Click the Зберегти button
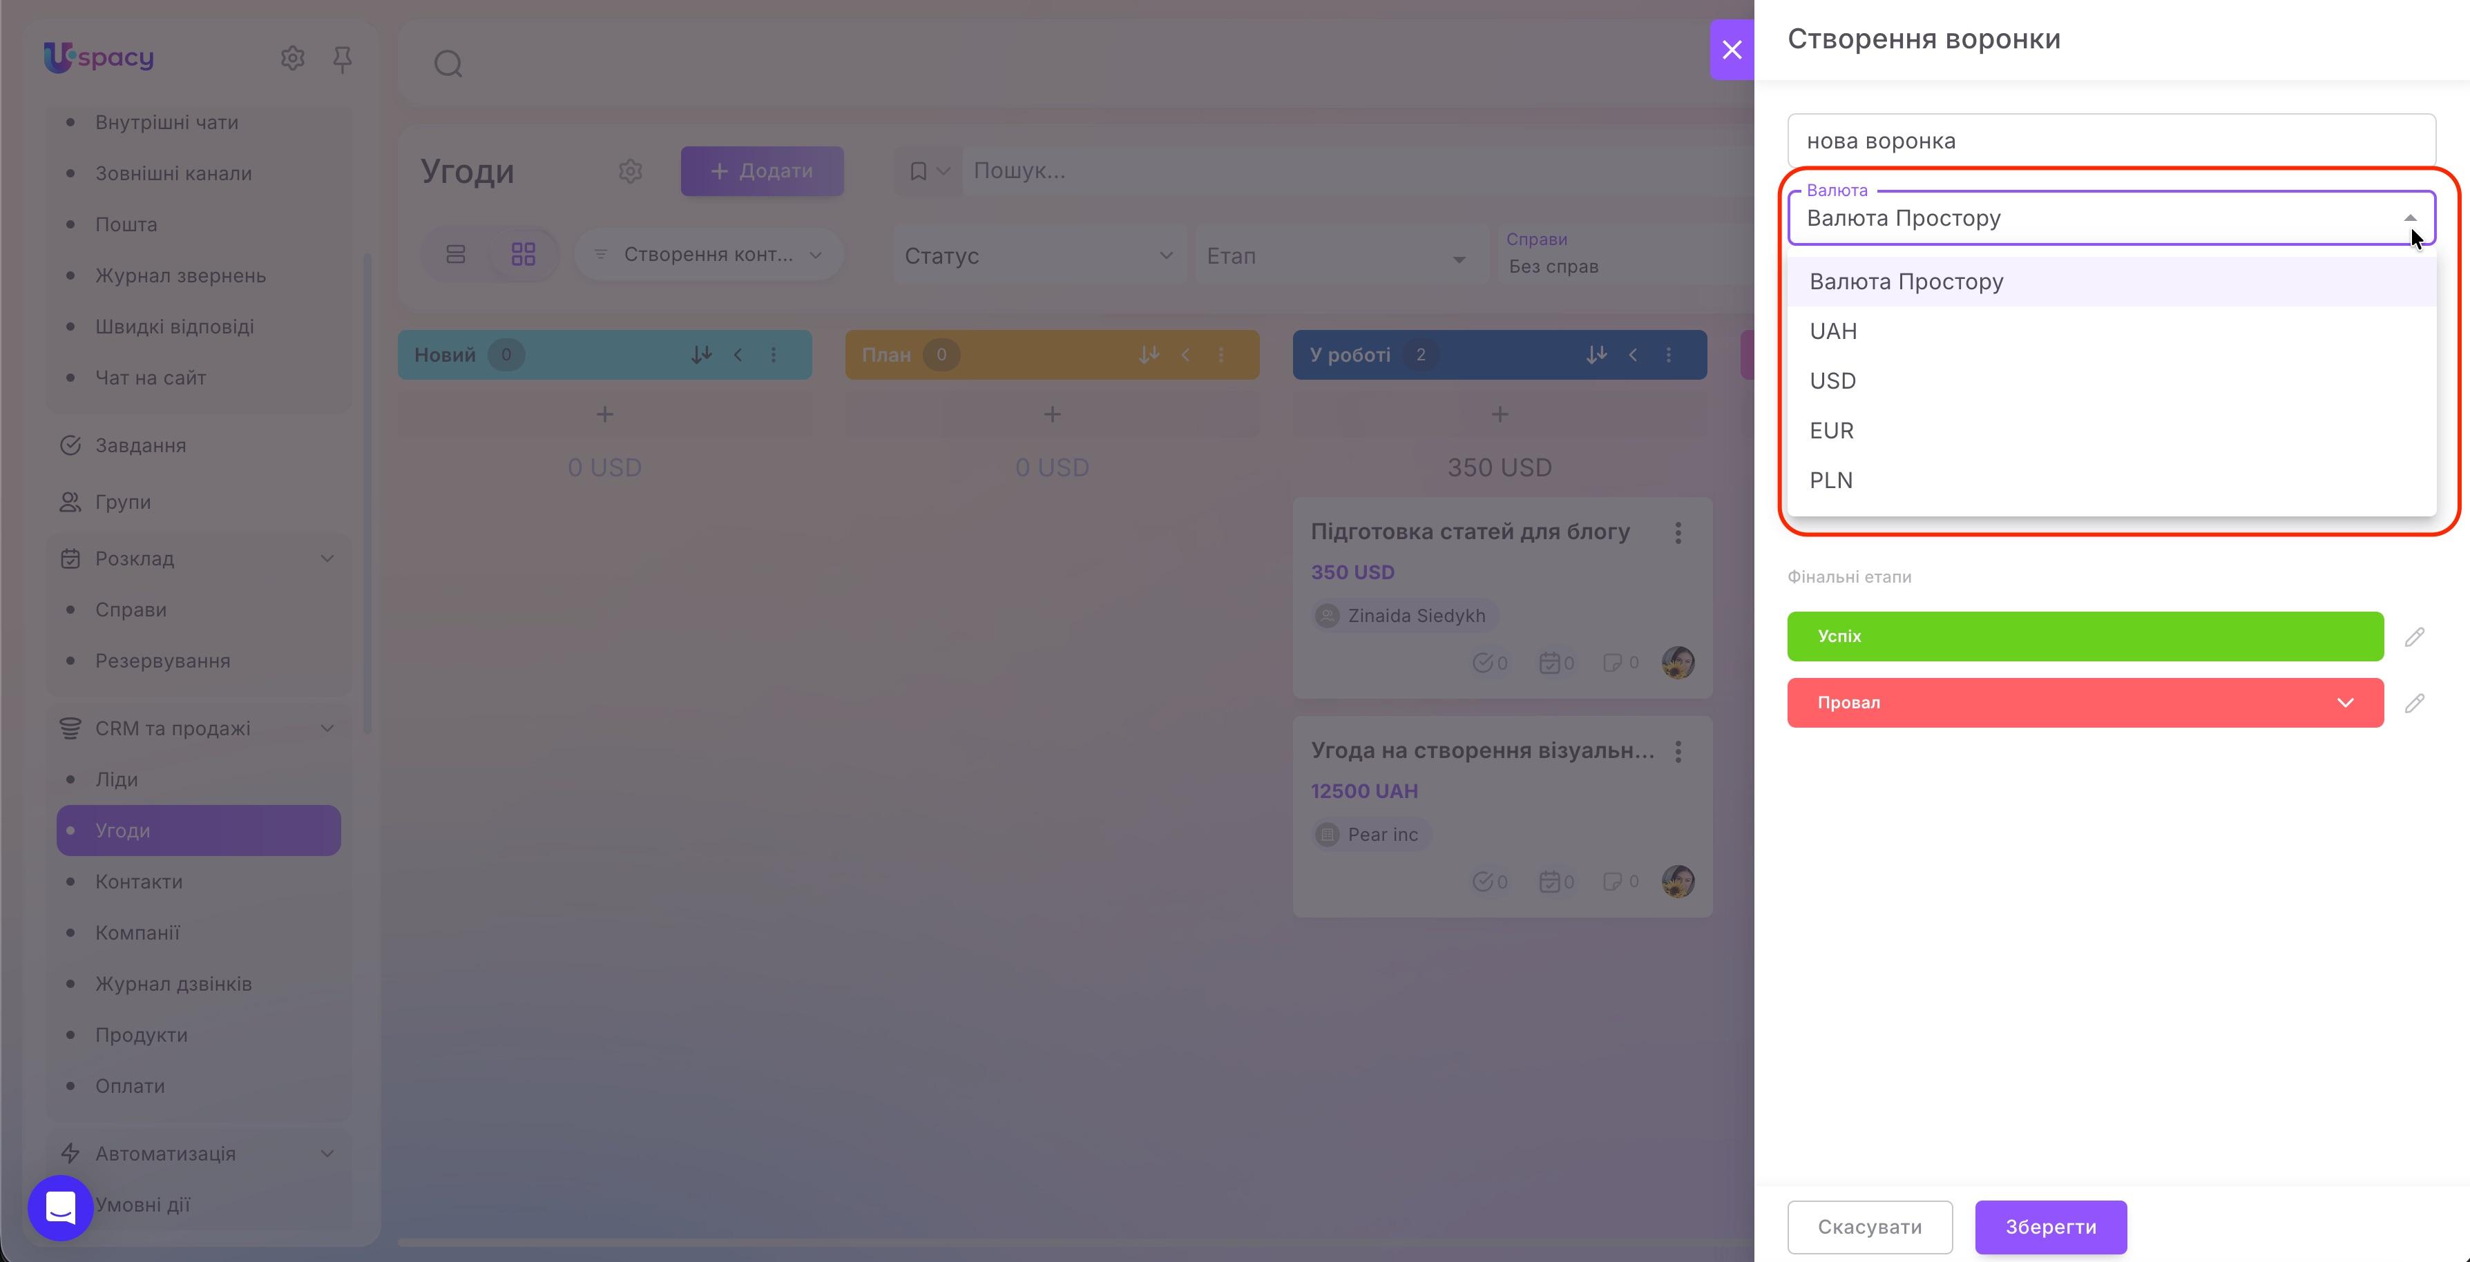The height and width of the screenshot is (1262, 2470). point(2050,1227)
